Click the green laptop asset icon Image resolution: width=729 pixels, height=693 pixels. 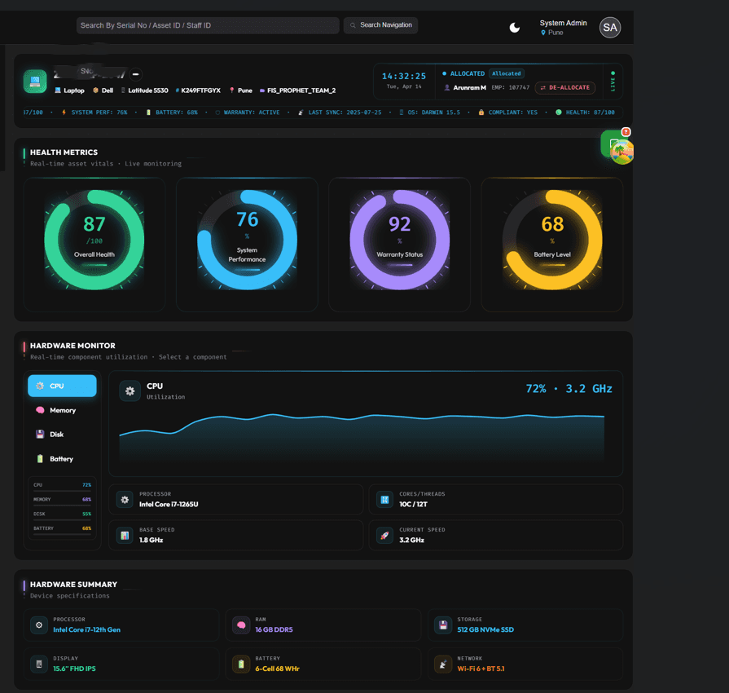[x=35, y=82]
